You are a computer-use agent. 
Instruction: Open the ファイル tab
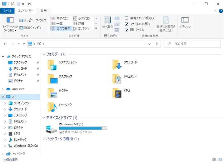pyautogui.click(x=7, y=11)
